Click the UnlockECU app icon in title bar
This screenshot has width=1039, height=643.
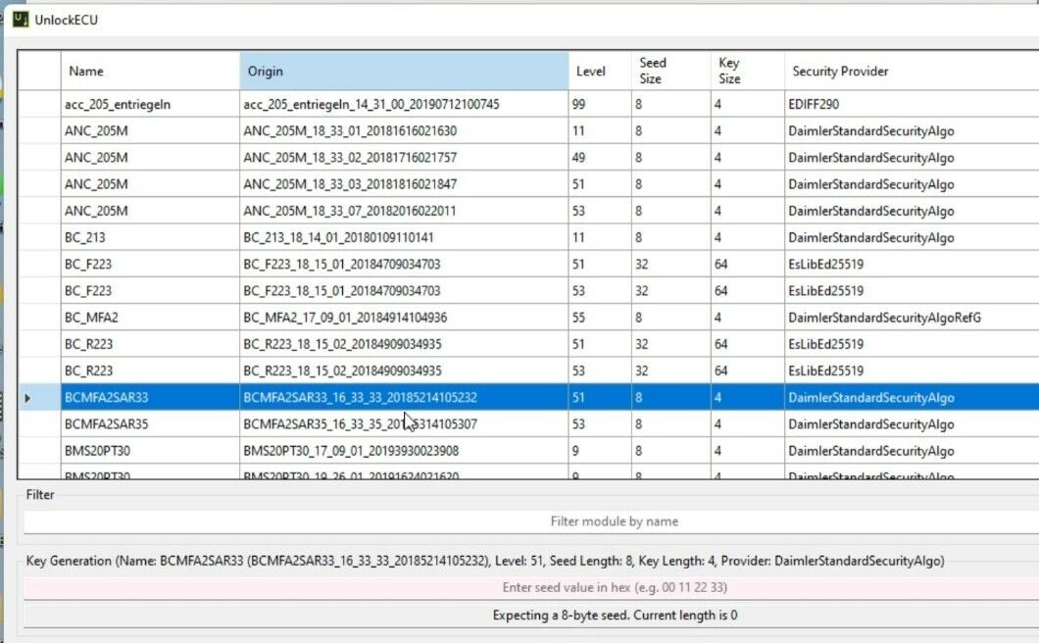pos(21,19)
